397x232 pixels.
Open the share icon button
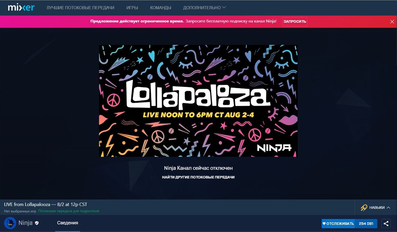coord(386,224)
